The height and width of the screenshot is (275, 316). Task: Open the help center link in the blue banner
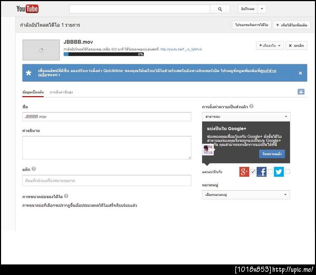pyautogui.click(x=268, y=71)
